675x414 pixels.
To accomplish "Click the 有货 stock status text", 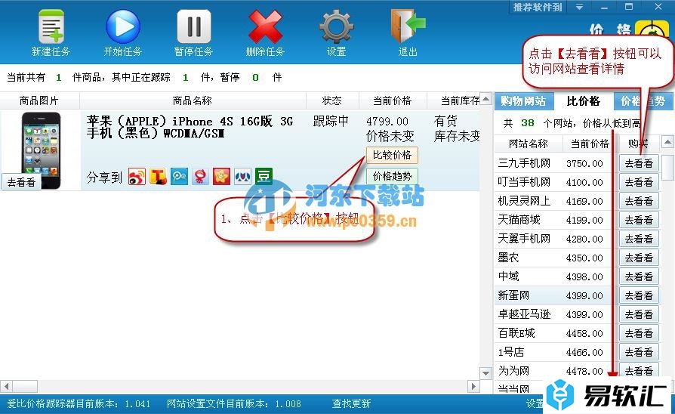I will [x=445, y=121].
